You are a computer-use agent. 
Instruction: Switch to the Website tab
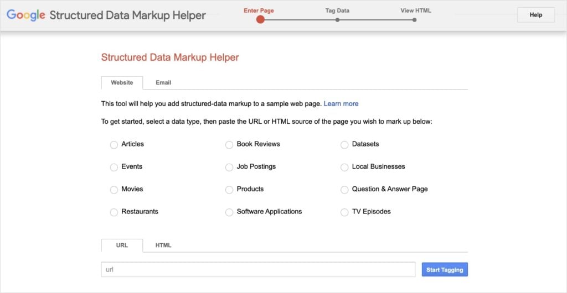pos(122,82)
